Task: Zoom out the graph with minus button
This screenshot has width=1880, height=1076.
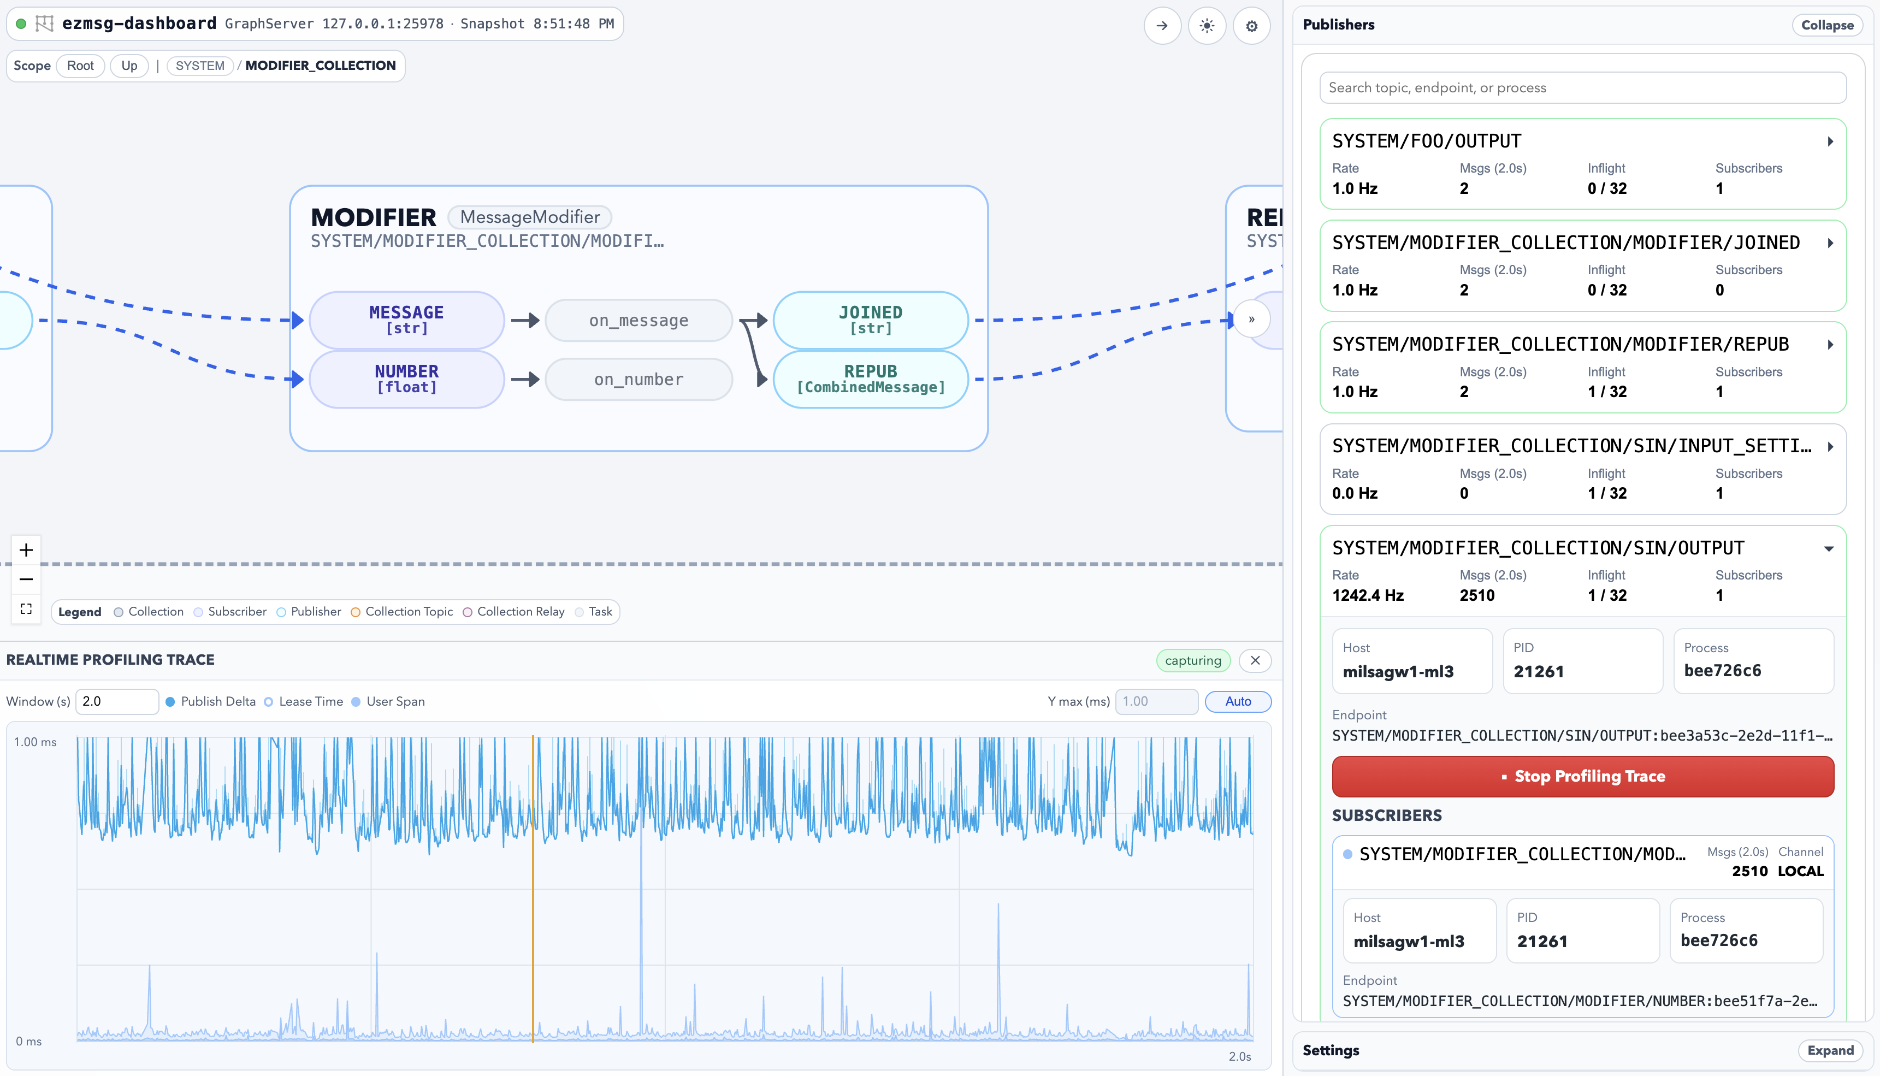Action: [x=26, y=580]
